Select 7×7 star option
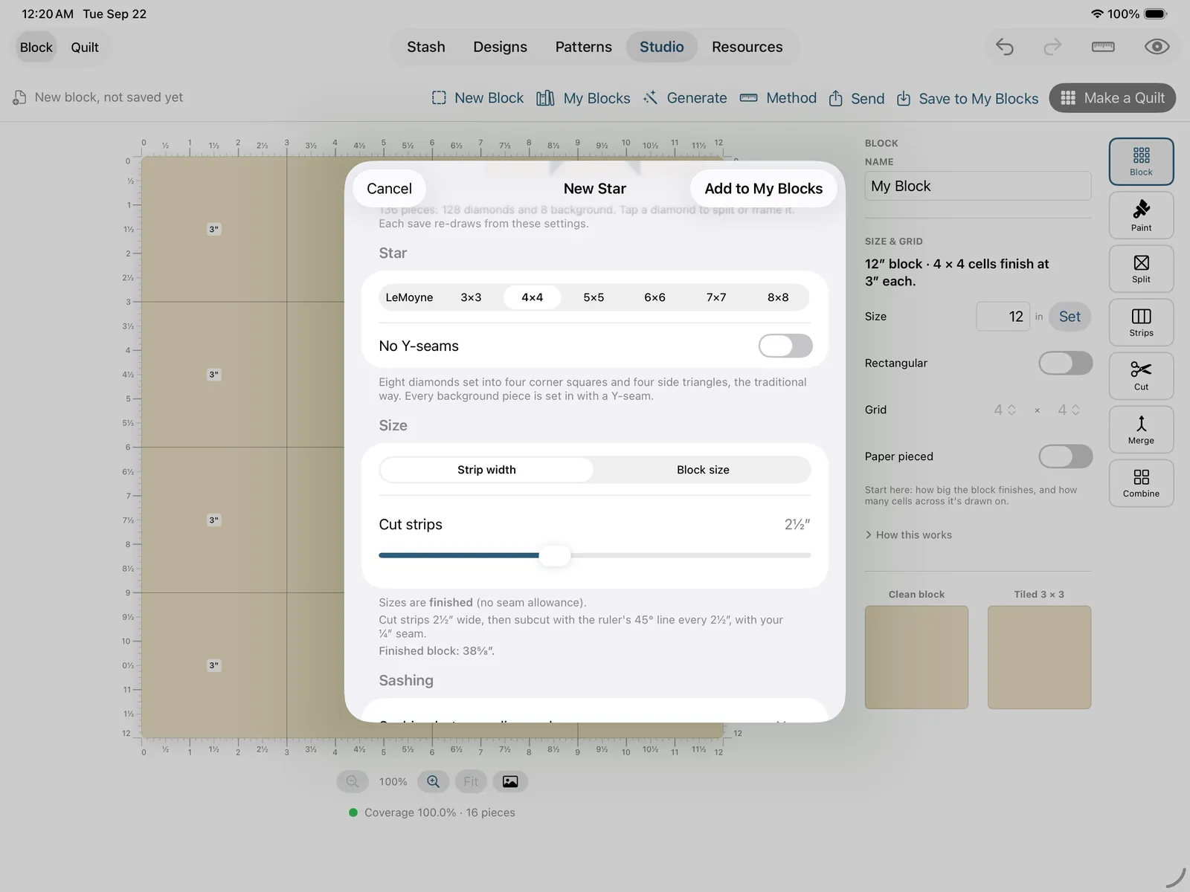 click(x=716, y=297)
